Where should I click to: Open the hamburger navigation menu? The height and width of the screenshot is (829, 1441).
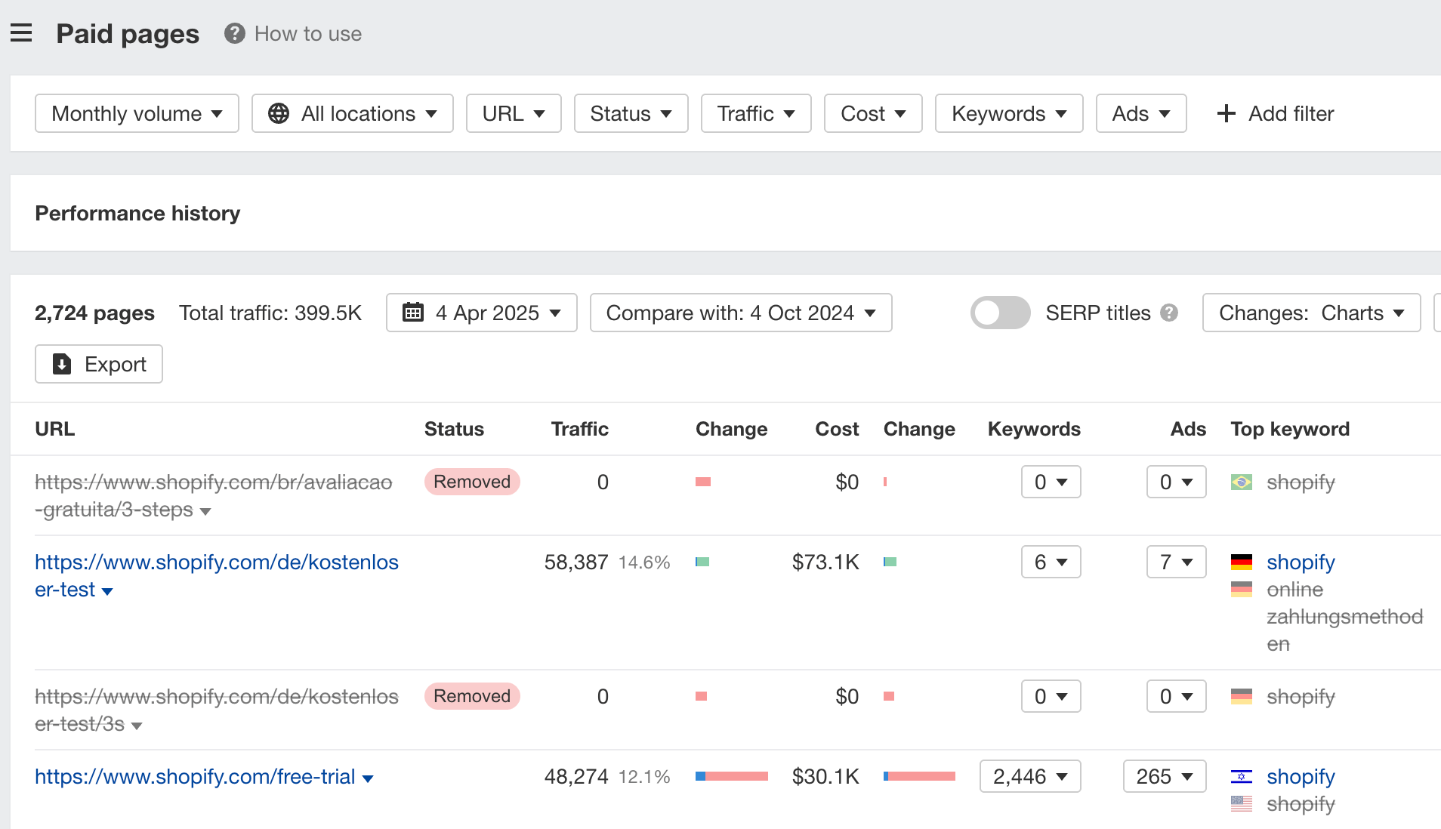(x=21, y=32)
